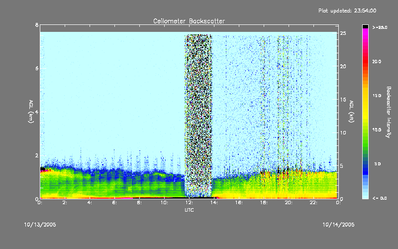
Task: Click the noisy data band between 12 and 14 UTC
Action: [198, 116]
